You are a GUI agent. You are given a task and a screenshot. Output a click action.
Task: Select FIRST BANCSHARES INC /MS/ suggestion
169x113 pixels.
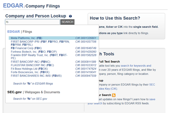coord(54,76)
